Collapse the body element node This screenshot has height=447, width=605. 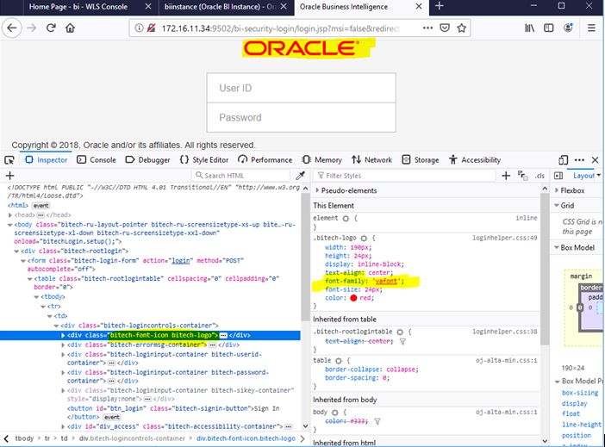pyautogui.click(x=10, y=225)
